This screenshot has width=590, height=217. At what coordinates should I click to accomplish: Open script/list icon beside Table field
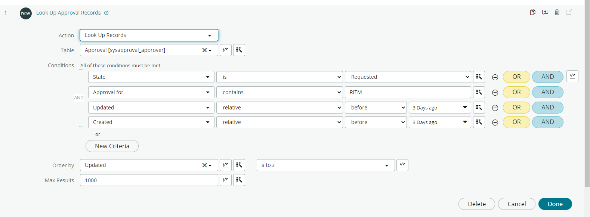click(239, 50)
